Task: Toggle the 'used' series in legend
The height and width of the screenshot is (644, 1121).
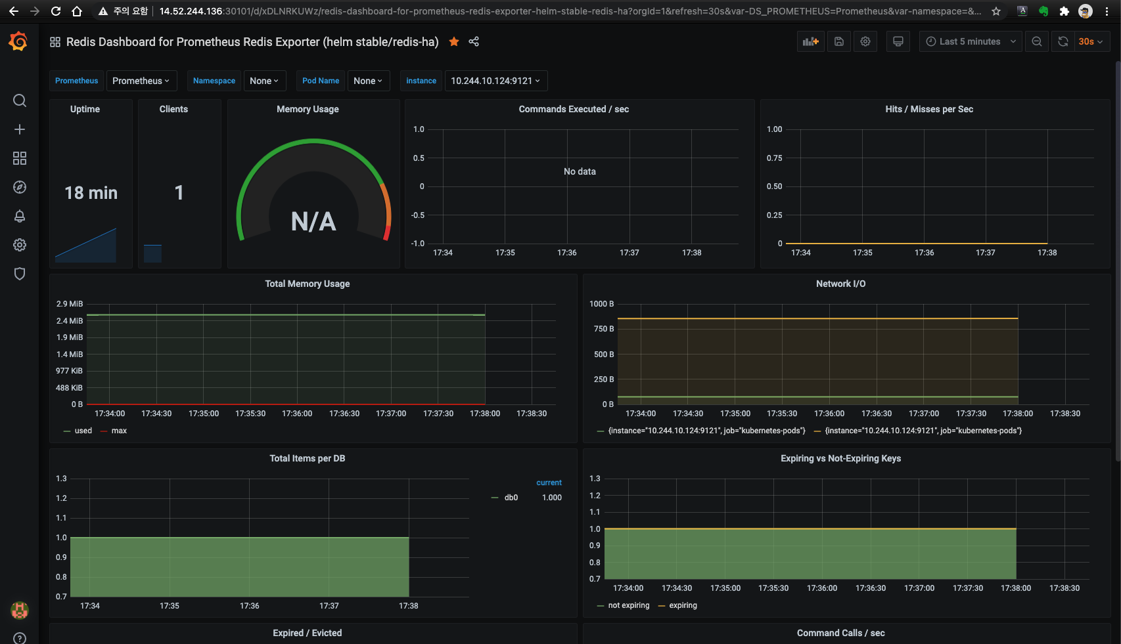Action: click(83, 431)
